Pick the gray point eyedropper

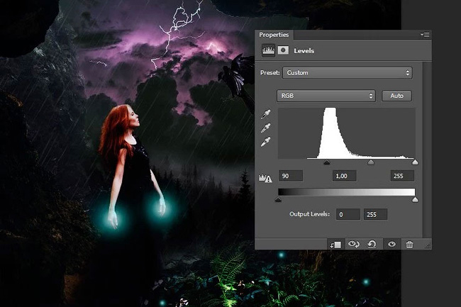[266, 128]
